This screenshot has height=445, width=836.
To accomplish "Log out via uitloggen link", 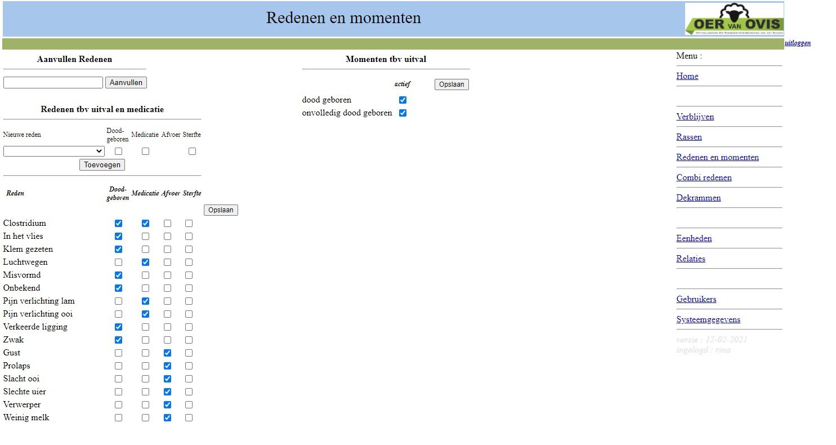I will [x=797, y=43].
